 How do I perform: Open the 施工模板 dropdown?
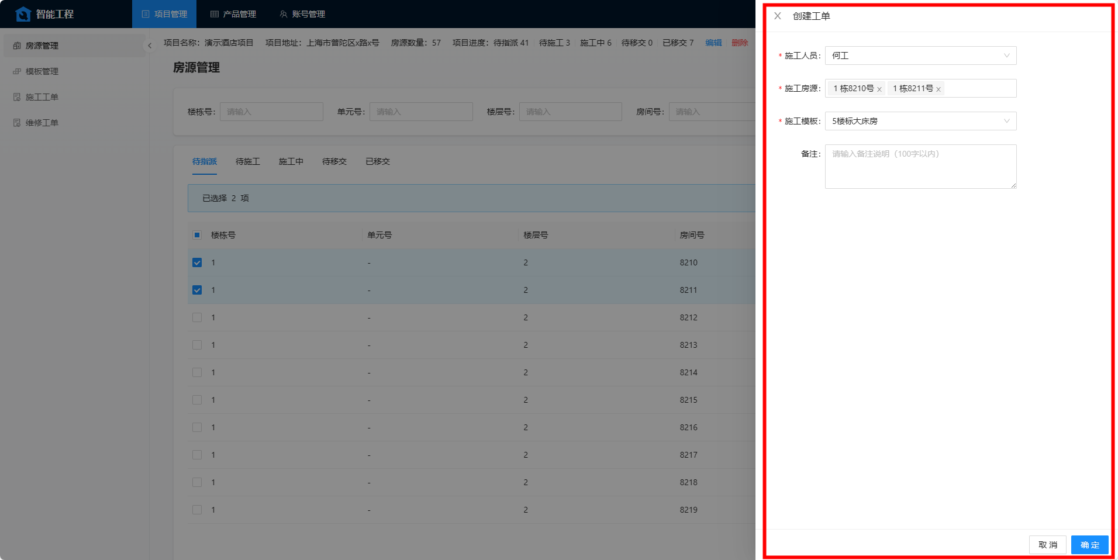click(920, 121)
